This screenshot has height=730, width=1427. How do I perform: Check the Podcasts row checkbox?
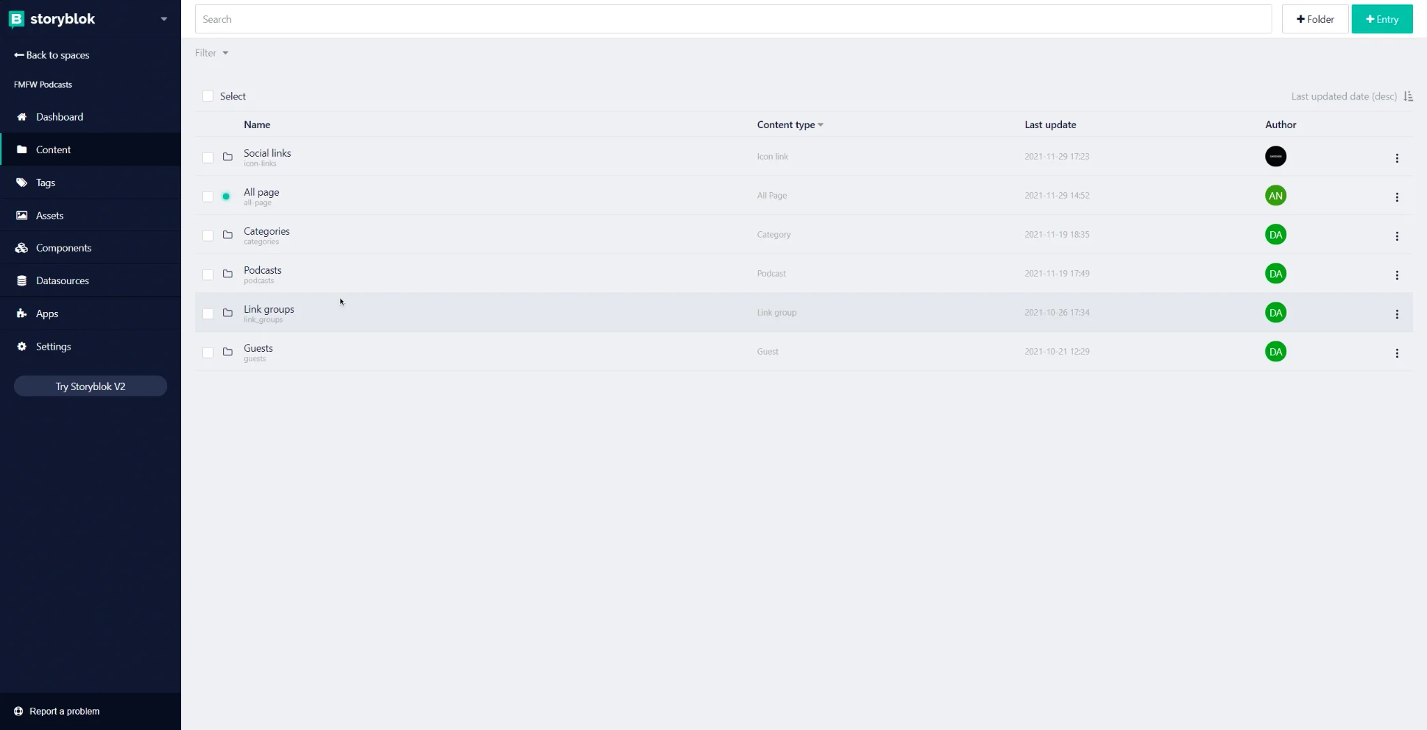tap(208, 274)
